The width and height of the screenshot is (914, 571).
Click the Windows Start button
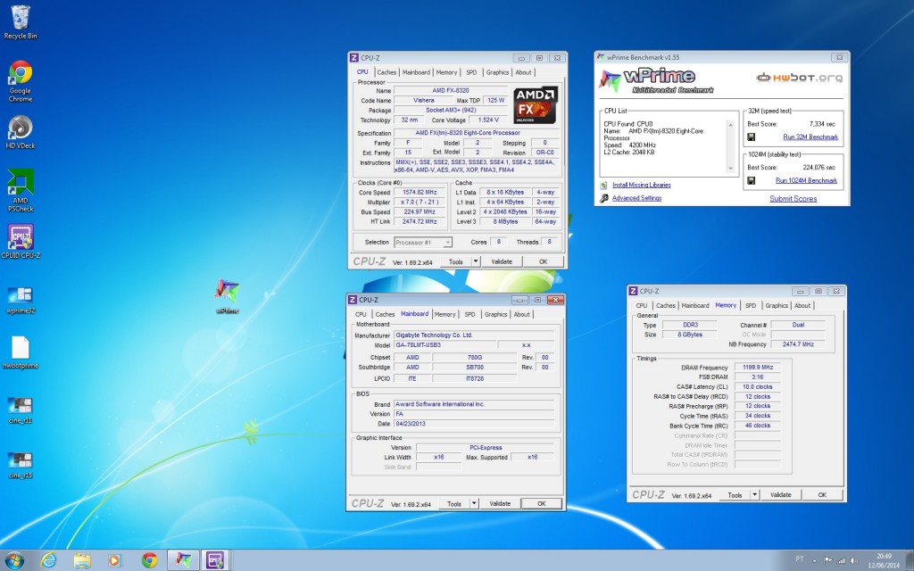[x=15, y=559]
